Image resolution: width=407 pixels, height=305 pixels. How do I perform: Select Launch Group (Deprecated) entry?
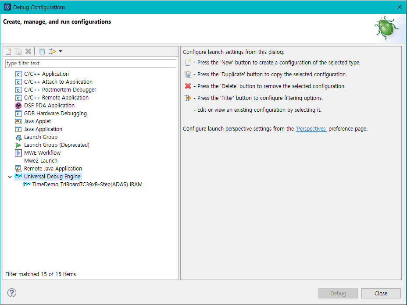coord(57,145)
